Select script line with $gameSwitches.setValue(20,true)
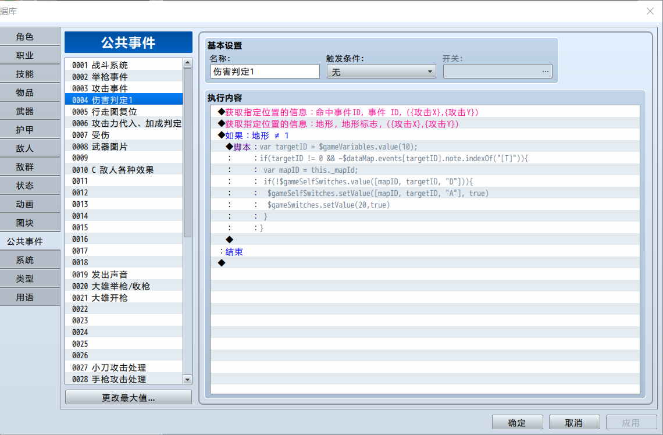This screenshot has height=435, width=663. (x=425, y=205)
